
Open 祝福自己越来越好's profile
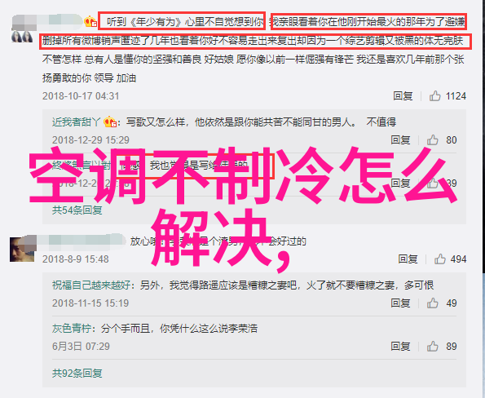(x=91, y=285)
